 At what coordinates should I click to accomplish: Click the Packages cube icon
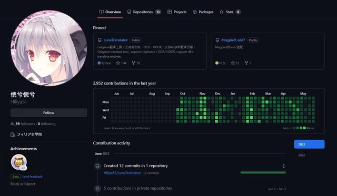click(194, 12)
